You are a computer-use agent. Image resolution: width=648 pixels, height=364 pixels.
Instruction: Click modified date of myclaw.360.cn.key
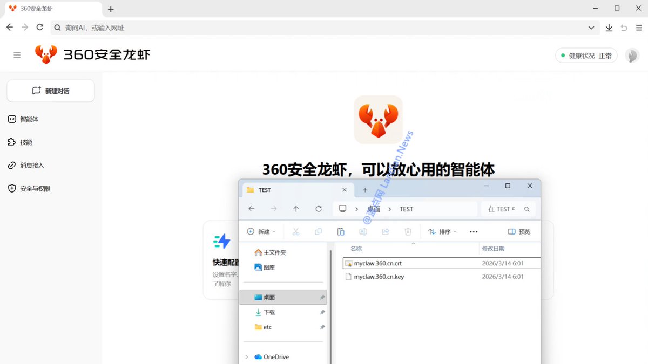[503, 277]
